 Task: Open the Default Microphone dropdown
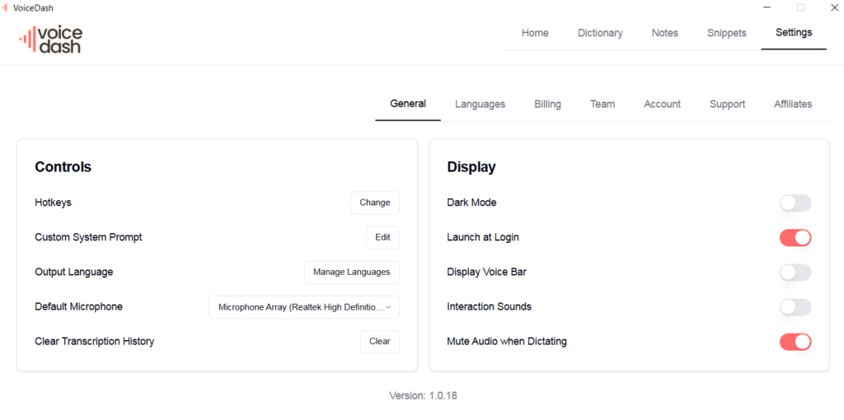(x=304, y=307)
